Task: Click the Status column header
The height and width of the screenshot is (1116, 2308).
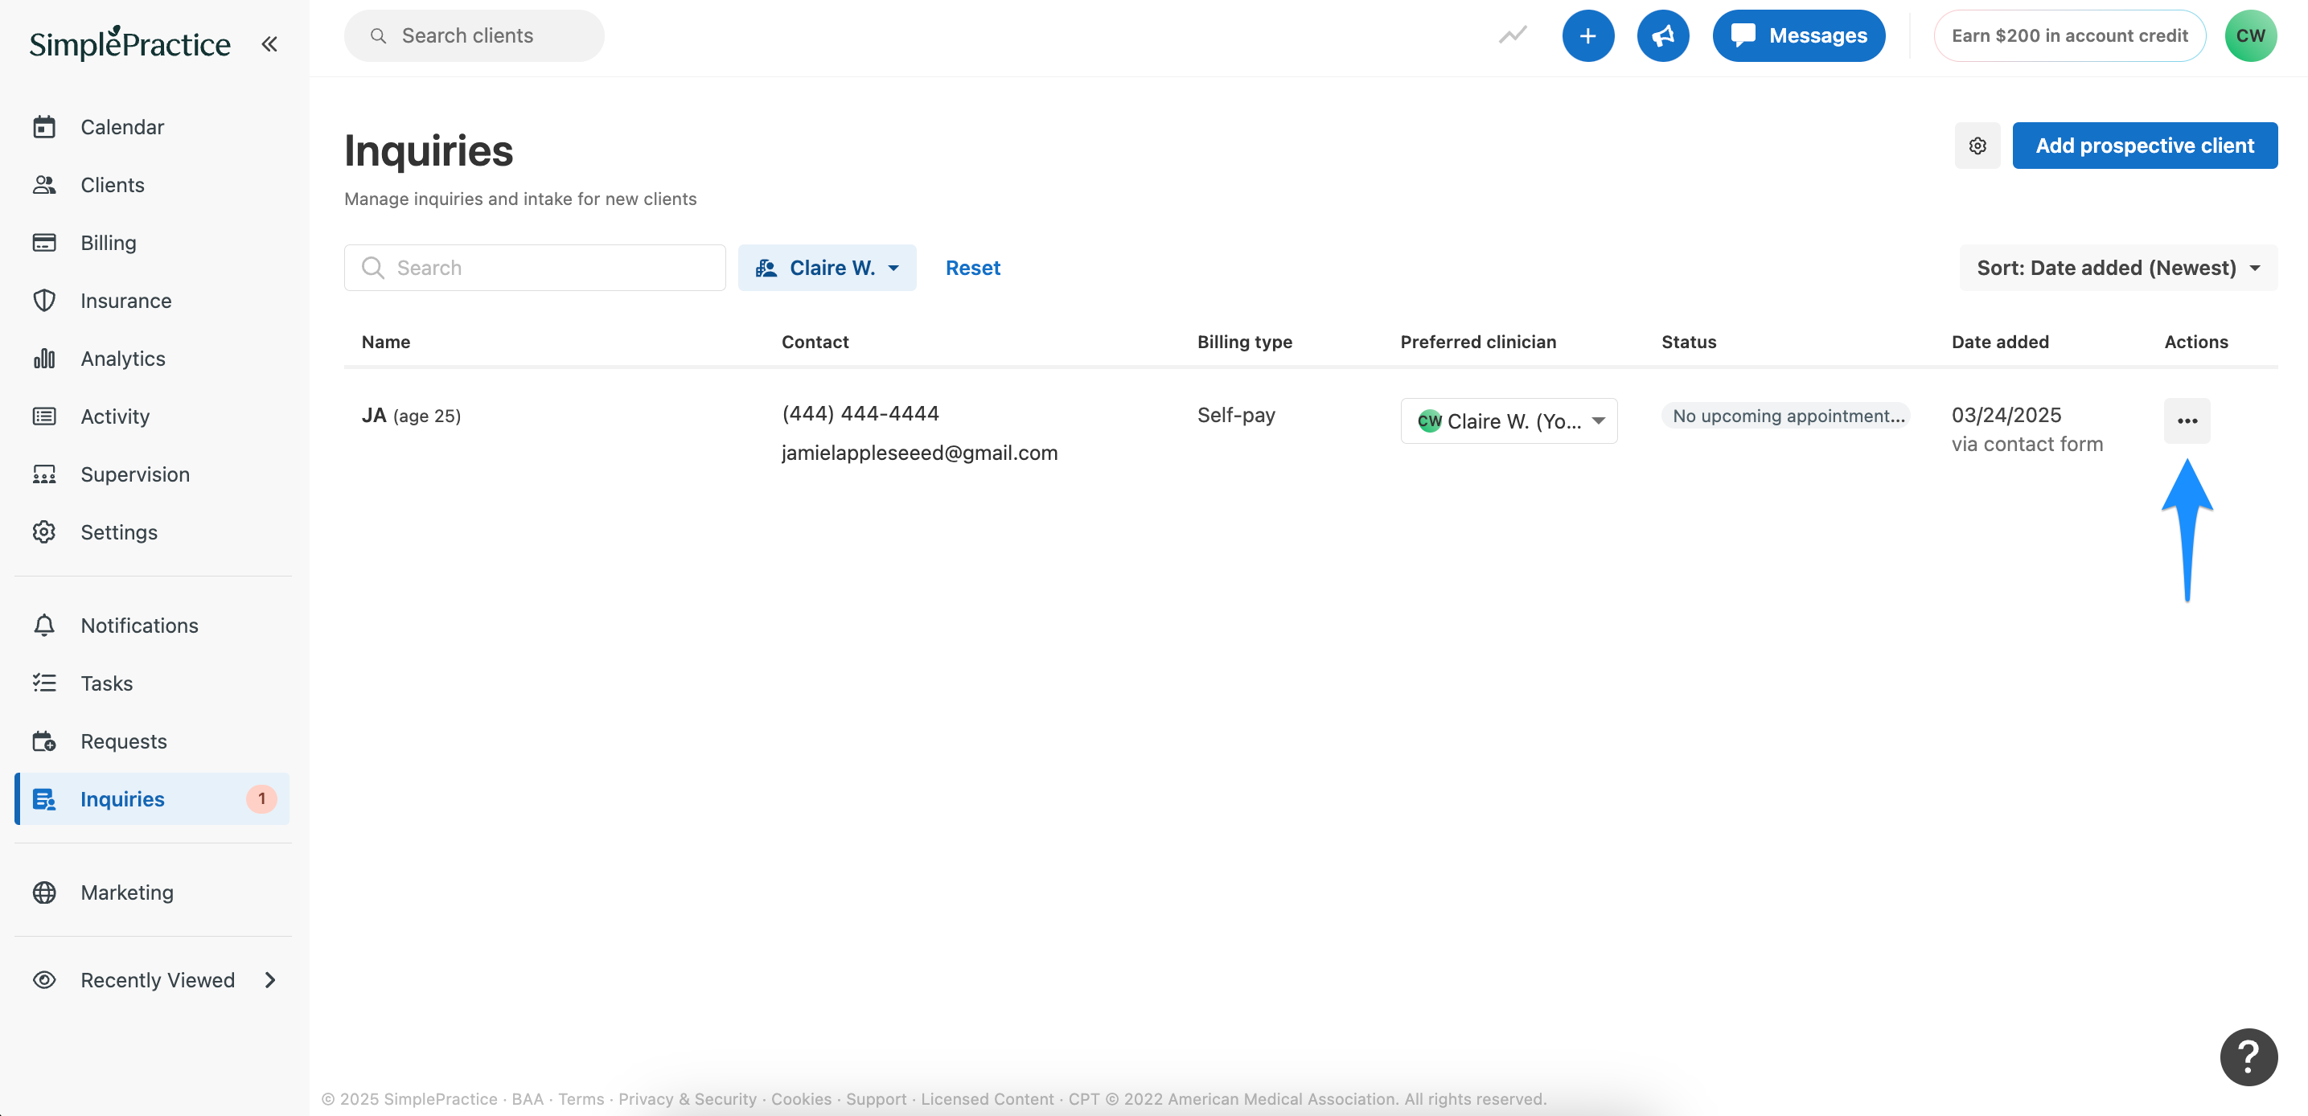Action: coord(1689,341)
